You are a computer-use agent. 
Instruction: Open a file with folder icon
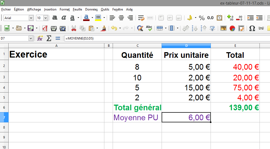point(19,28)
